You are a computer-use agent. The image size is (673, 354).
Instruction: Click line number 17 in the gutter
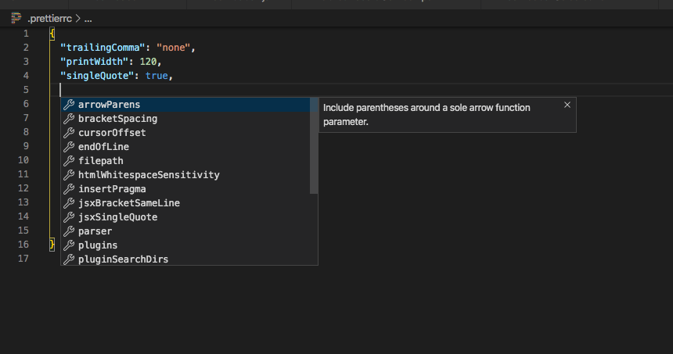(23, 259)
